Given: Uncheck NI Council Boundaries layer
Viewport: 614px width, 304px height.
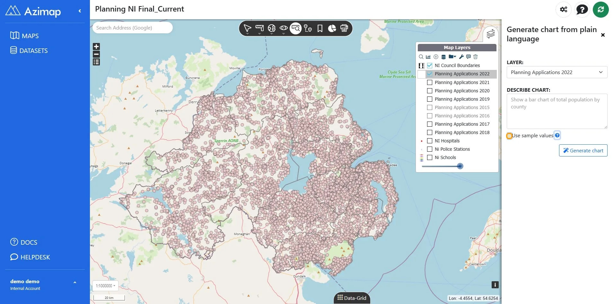Looking at the screenshot, I should pos(430,65).
